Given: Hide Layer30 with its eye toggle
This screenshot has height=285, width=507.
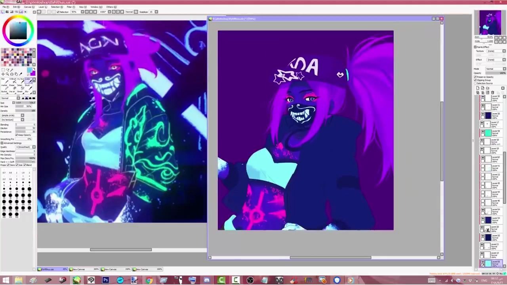Looking at the screenshot, I should coord(482,97).
